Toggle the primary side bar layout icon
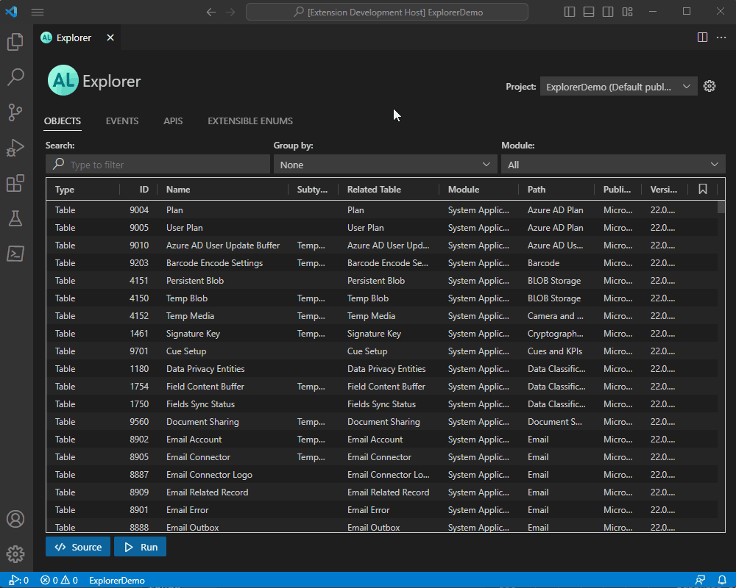The width and height of the screenshot is (736, 588). [x=570, y=12]
